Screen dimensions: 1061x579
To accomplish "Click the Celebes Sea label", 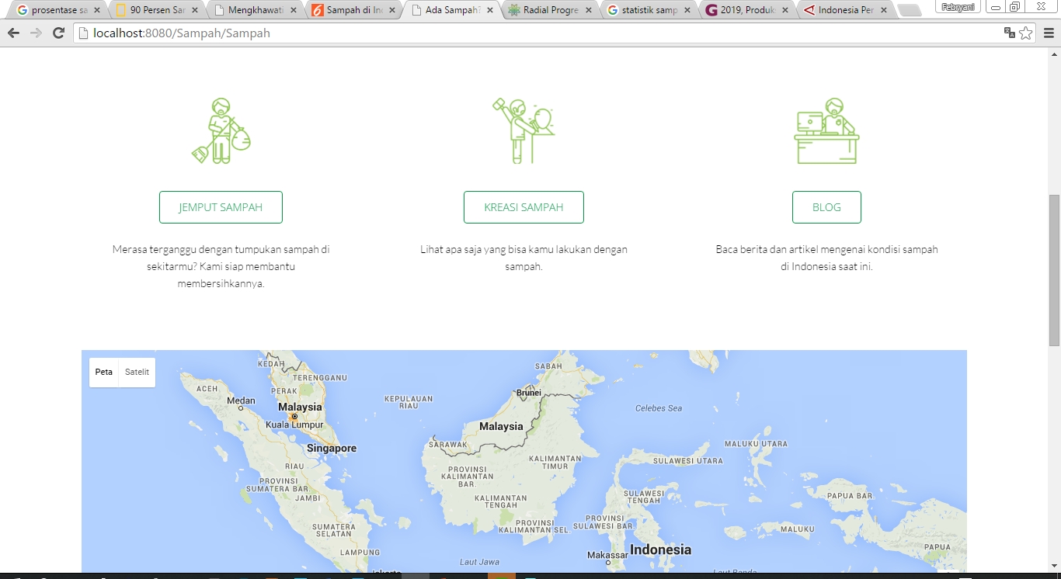I will pyautogui.click(x=659, y=408).
